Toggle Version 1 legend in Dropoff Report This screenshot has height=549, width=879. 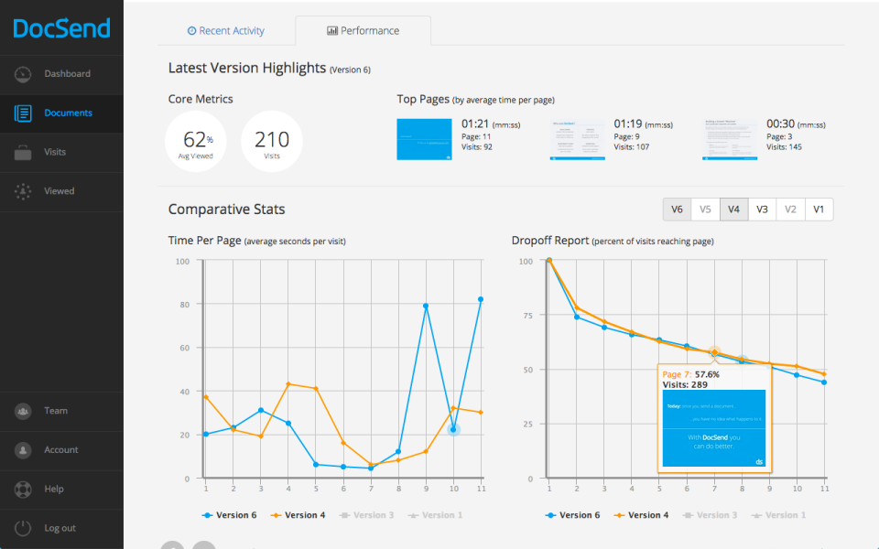pos(778,515)
